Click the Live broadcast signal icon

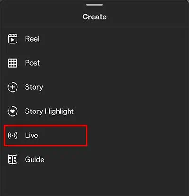(x=12, y=136)
